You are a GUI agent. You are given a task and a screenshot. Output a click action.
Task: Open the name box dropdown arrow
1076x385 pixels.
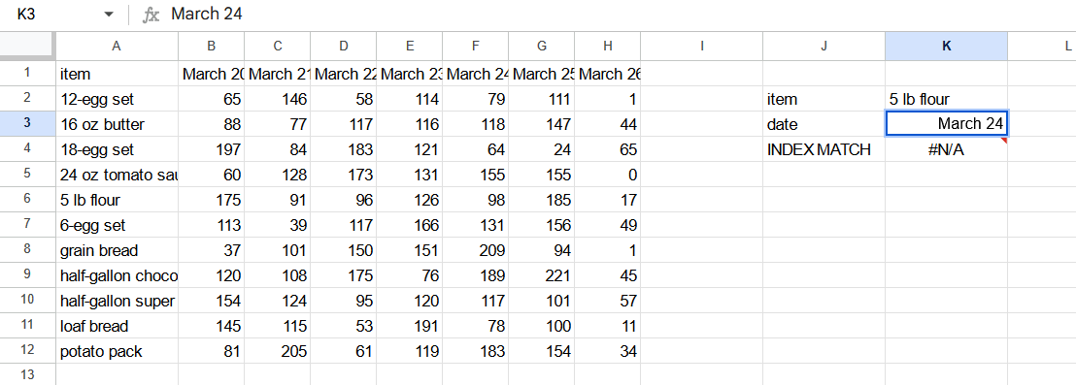tap(109, 15)
